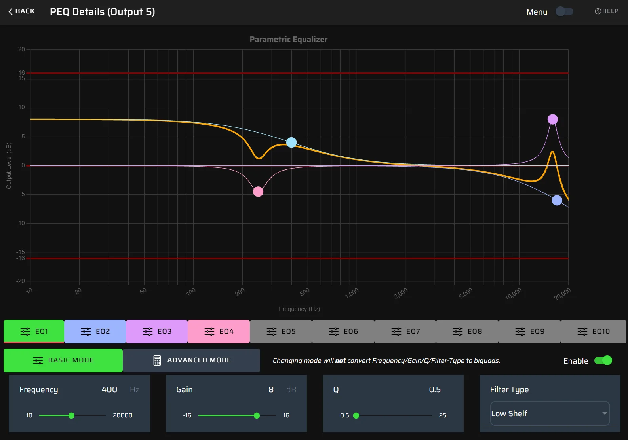Click the Q value field
The width and height of the screenshot is (628, 440).
pos(434,390)
